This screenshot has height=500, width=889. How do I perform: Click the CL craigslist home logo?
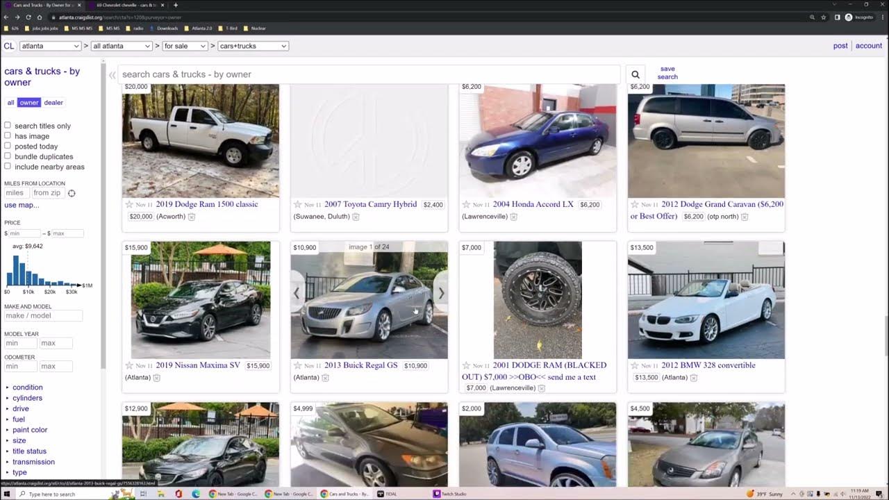(8, 46)
